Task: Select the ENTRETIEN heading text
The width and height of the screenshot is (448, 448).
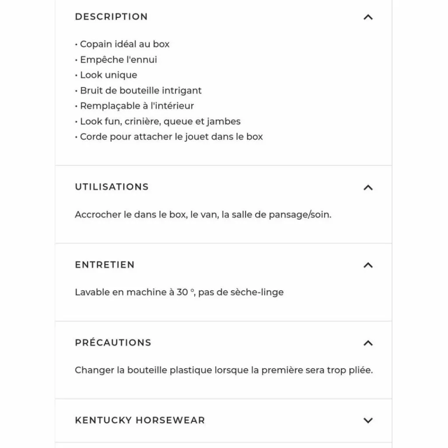Action: [x=105, y=265]
